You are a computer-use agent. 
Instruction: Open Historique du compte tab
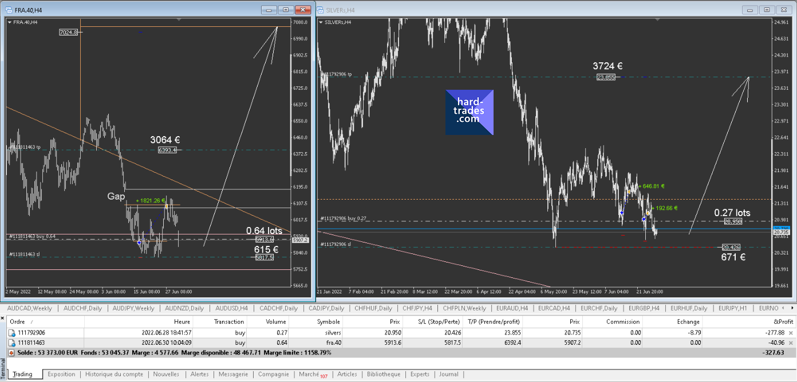(114, 375)
